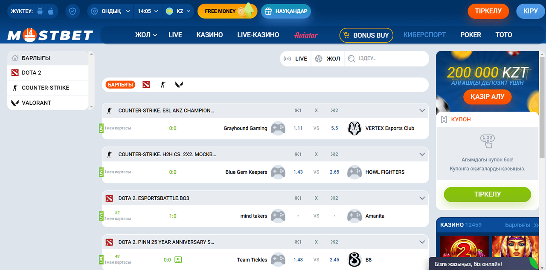This screenshot has height=270, width=546.
Task: Click the VERTEX Esports Club logo
Action: point(354,128)
